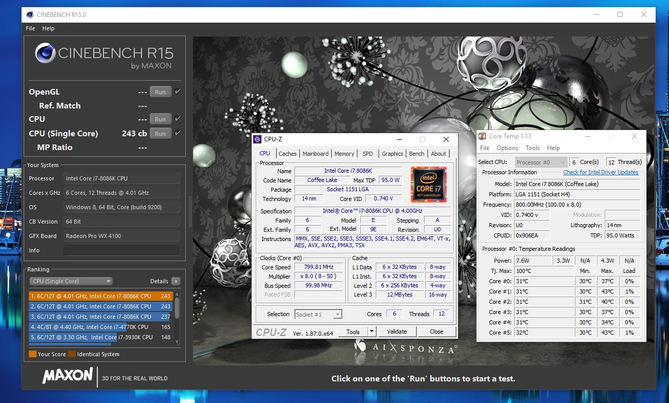Click the Threads value field in CPU-Z
669x403 pixels.
tap(441, 314)
